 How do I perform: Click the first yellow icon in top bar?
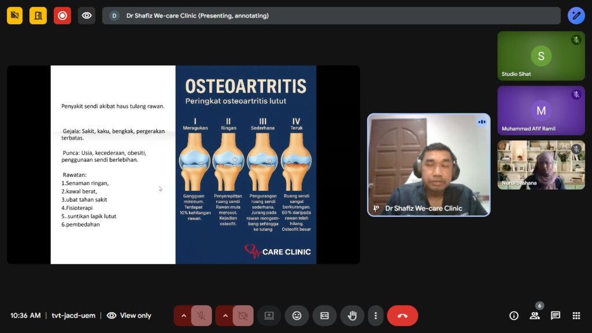pyautogui.click(x=14, y=16)
